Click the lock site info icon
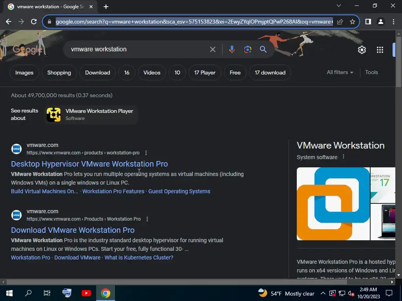 point(49,22)
